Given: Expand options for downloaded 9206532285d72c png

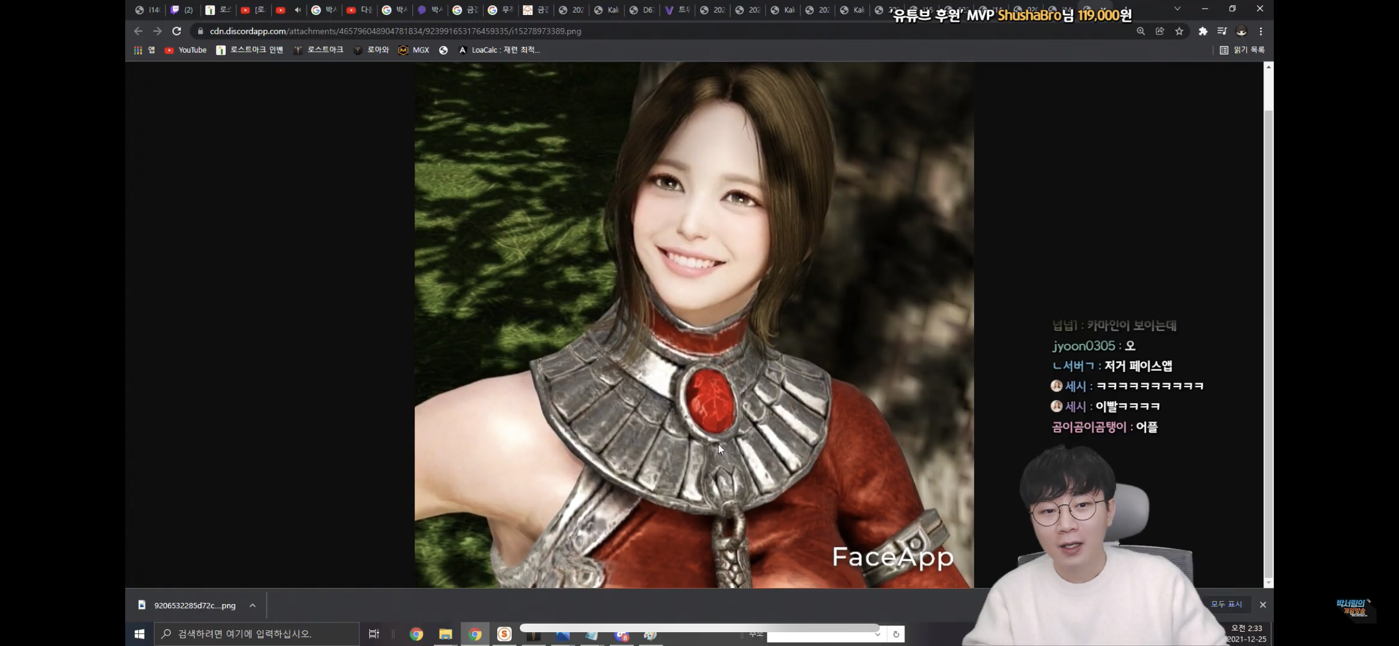Looking at the screenshot, I should pyautogui.click(x=253, y=605).
